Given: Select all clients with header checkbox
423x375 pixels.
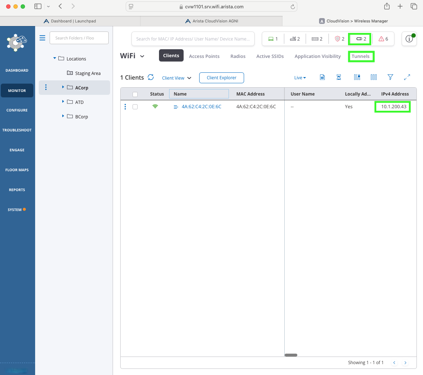Looking at the screenshot, I should pos(135,94).
